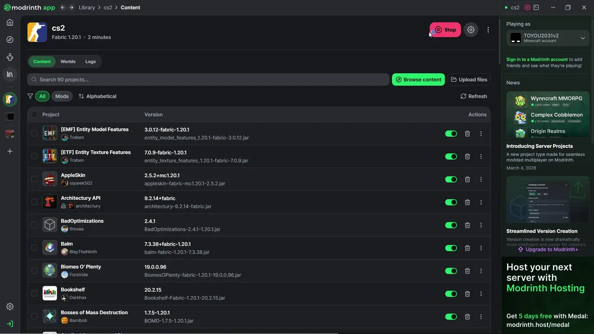Click the Search 90 projects field

(208, 80)
